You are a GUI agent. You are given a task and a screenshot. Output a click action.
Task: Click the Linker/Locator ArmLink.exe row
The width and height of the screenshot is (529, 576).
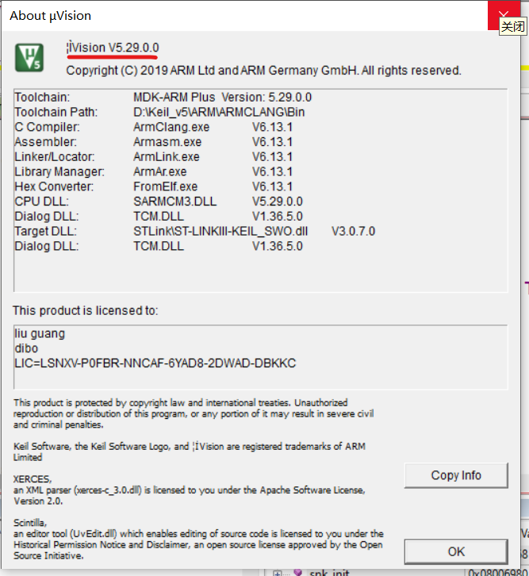pyautogui.click(x=153, y=157)
